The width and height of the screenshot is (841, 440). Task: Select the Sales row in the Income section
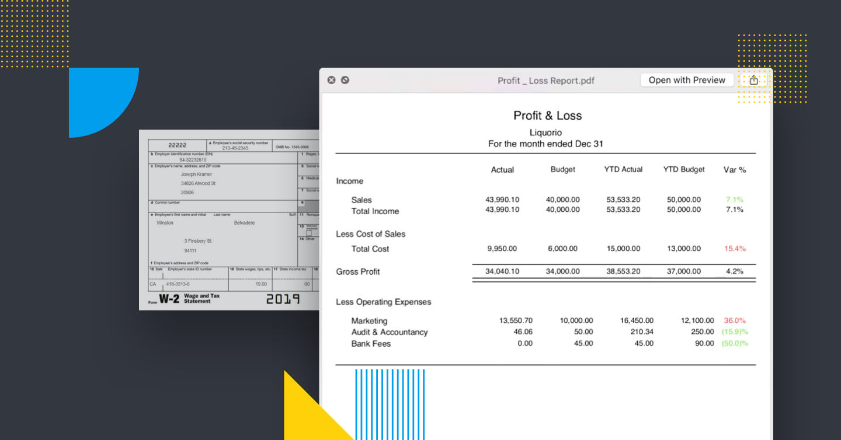click(361, 200)
